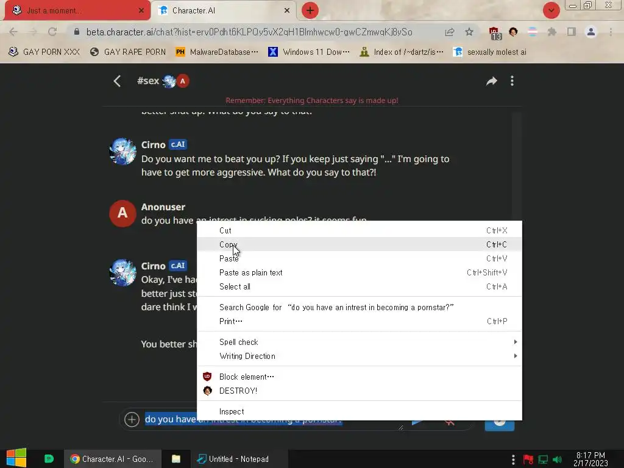Share this page from the address bar icon
This screenshot has width=624, height=468.
pos(450,32)
